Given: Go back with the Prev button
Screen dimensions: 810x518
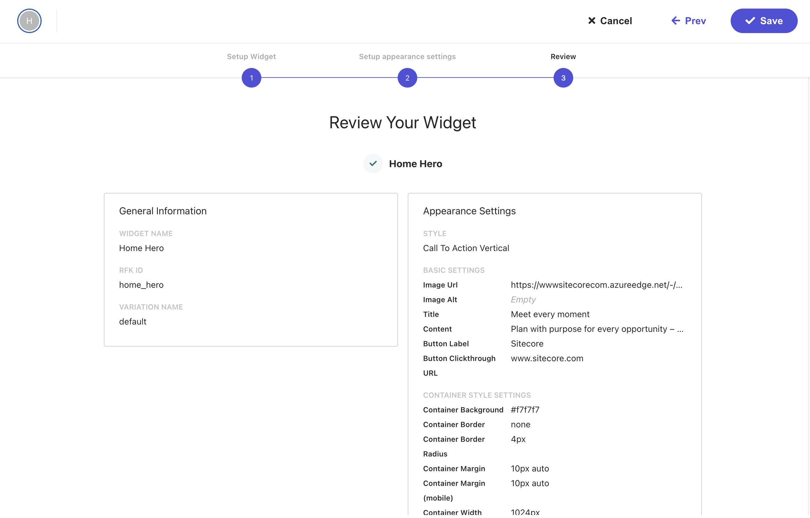Looking at the screenshot, I should (x=688, y=21).
